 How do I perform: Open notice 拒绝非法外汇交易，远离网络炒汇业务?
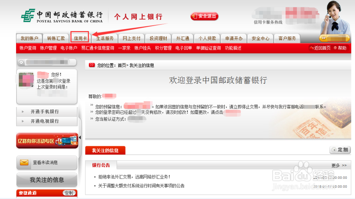pyautogui.click(x=134, y=177)
